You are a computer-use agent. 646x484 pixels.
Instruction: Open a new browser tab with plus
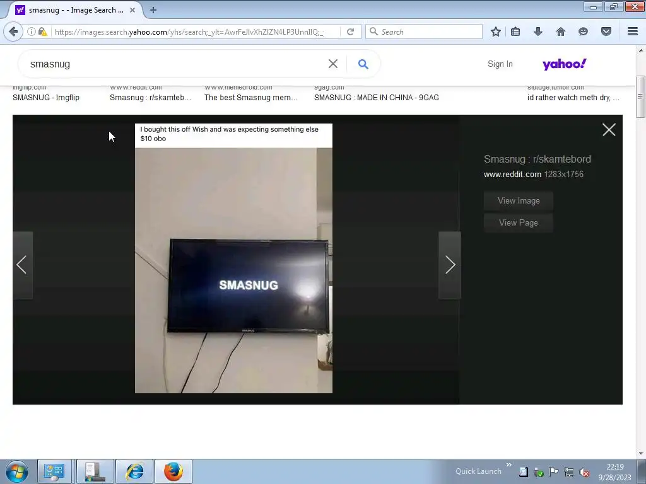[153, 10]
